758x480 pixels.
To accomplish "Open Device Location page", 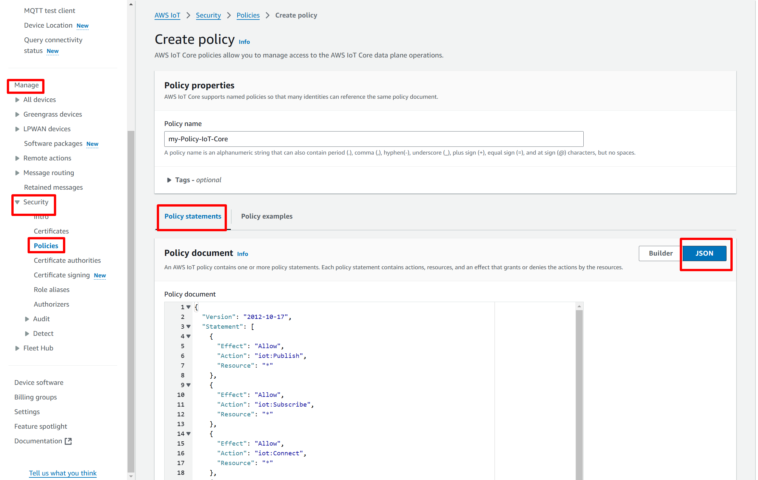I will (48, 25).
